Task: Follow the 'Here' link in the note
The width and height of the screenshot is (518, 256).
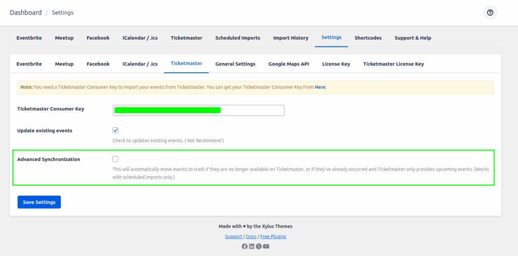Action: point(320,87)
